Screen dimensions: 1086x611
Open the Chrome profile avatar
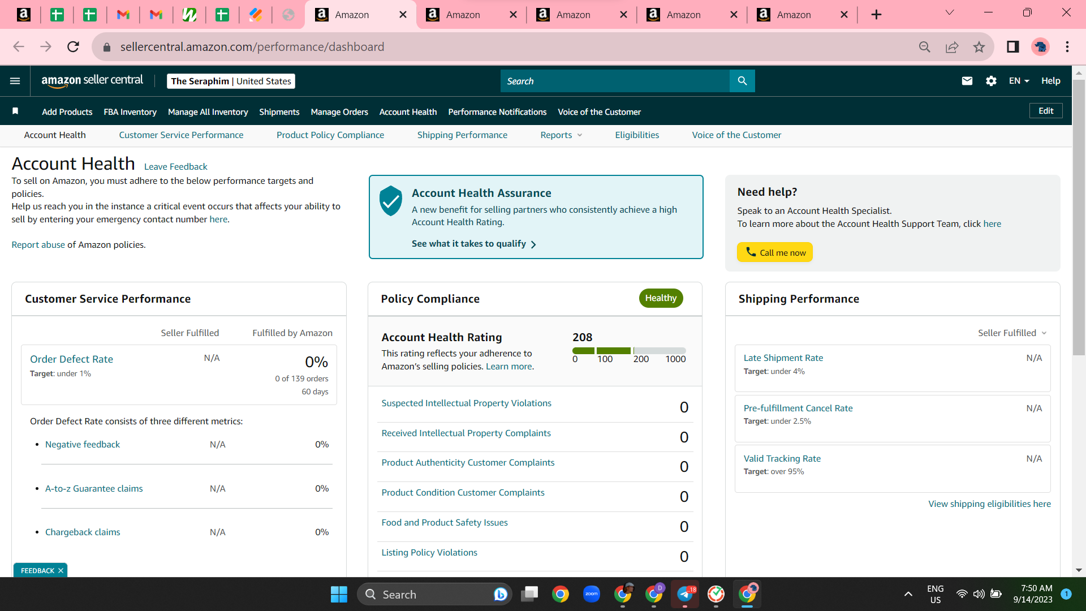pyautogui.click(x=1040, y=47)
